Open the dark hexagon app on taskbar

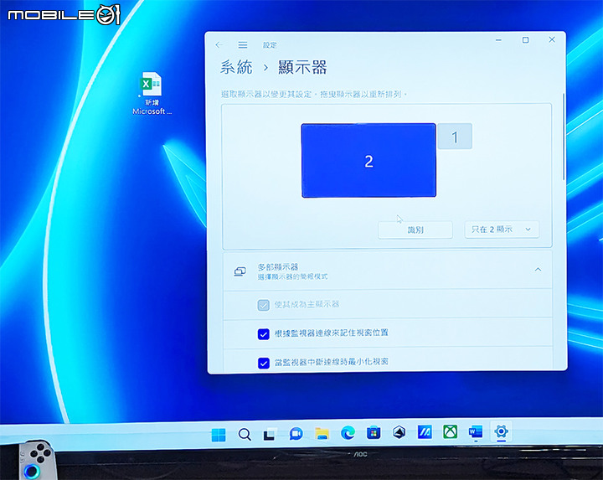point(399,432)
